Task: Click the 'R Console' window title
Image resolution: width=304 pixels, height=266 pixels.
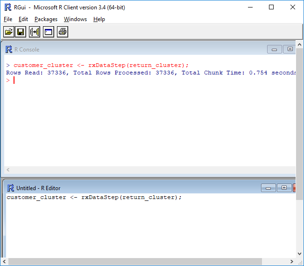Action: (27, 50)
